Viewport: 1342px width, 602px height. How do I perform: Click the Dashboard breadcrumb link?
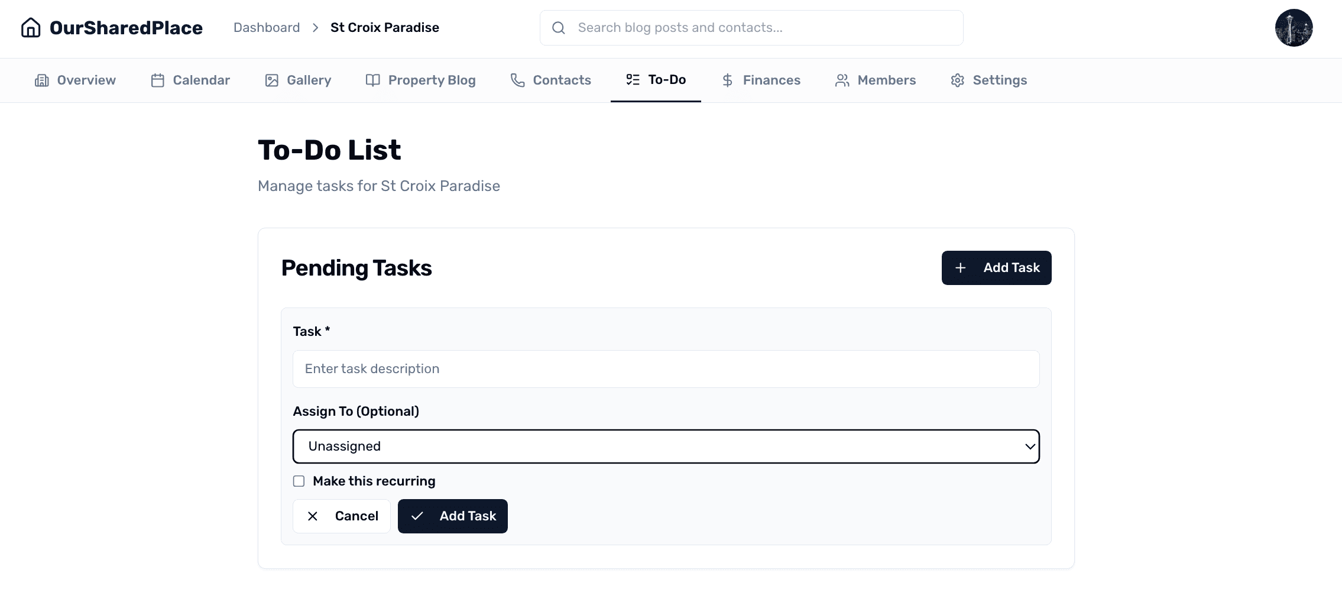(266, 27)
